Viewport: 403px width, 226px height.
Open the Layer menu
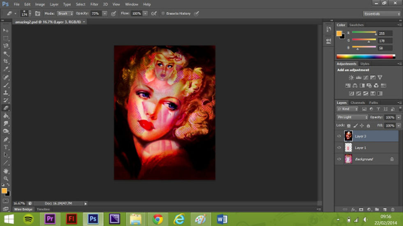pyautogui.click(x=54, y=5)
